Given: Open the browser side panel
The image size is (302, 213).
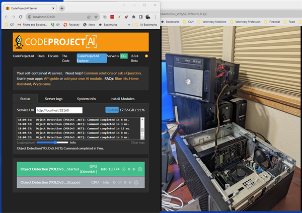Looking at the screenshot, I should pos(141,17).
